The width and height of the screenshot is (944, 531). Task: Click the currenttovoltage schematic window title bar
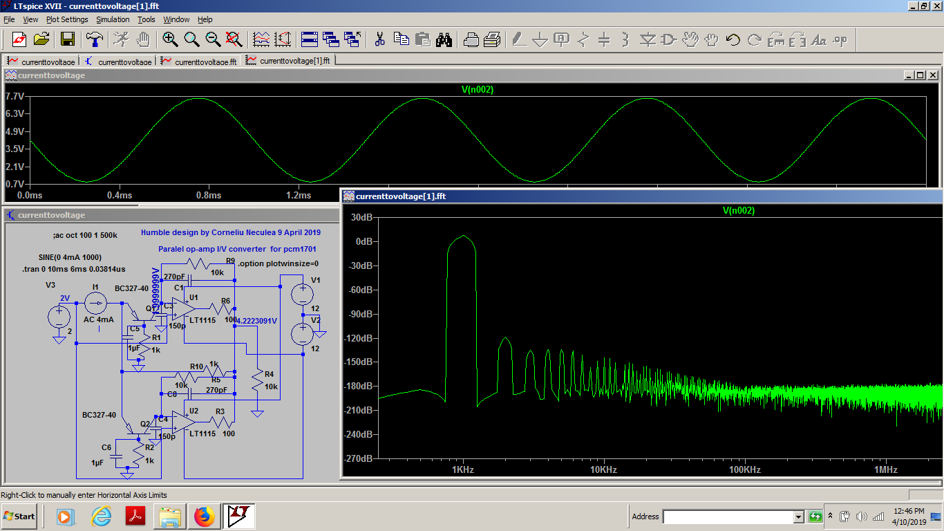point(171,215)
